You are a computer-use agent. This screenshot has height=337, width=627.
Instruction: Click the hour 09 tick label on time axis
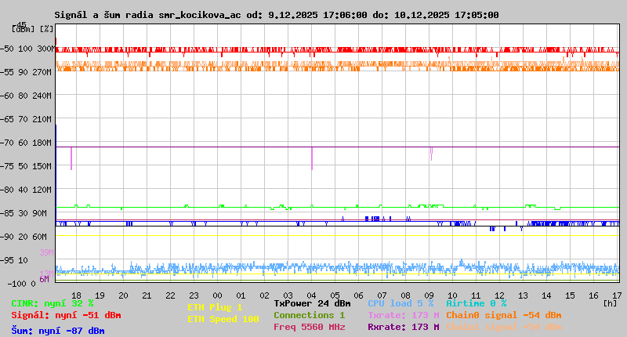[x=429, y=295]
